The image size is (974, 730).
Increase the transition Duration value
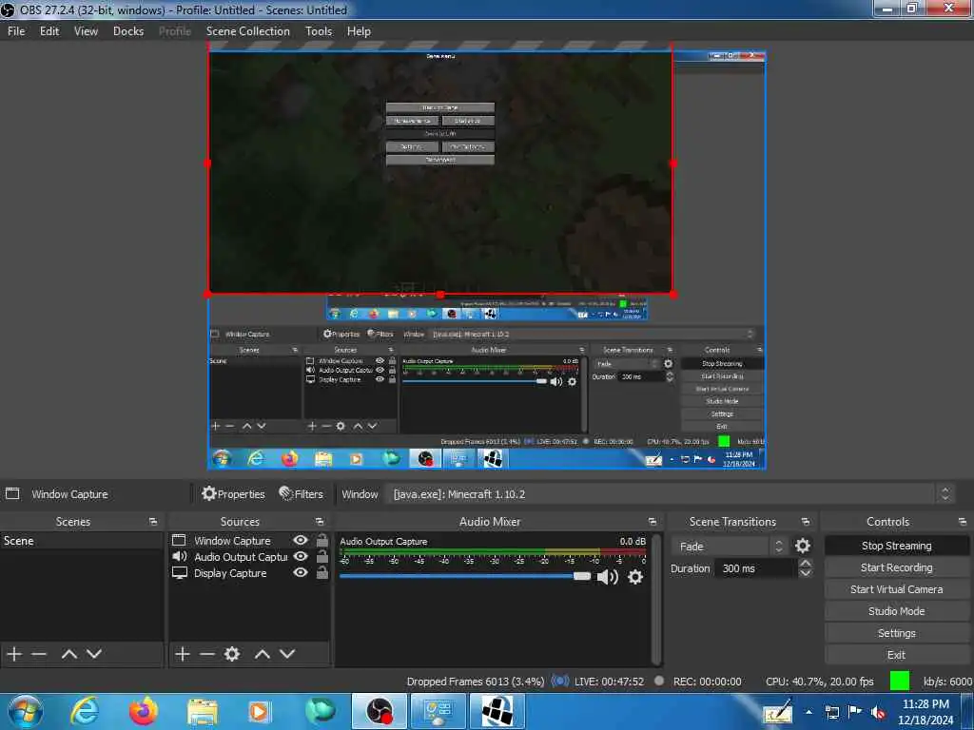pyautogui.click(x=805, y=563)
